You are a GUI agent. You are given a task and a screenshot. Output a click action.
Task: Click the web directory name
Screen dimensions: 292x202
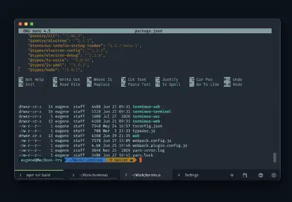[136, 135]
